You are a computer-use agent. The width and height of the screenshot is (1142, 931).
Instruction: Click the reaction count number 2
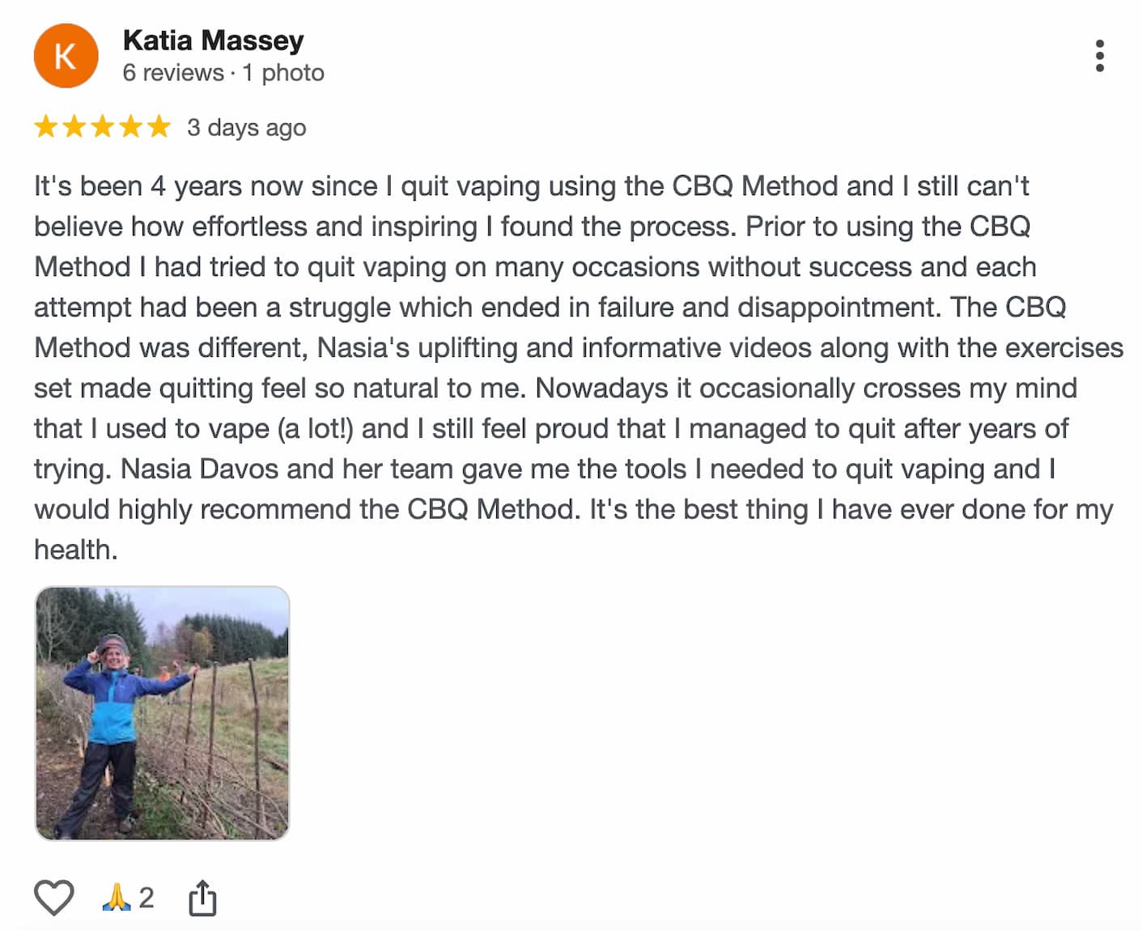pyautogui.click(x=146, y=897)
